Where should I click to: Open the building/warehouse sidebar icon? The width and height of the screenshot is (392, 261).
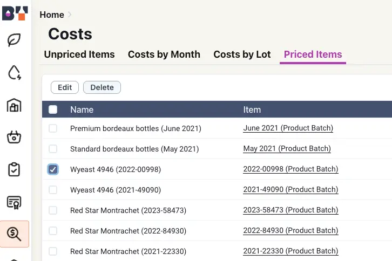pyautogui.click(x=14, y=105)
